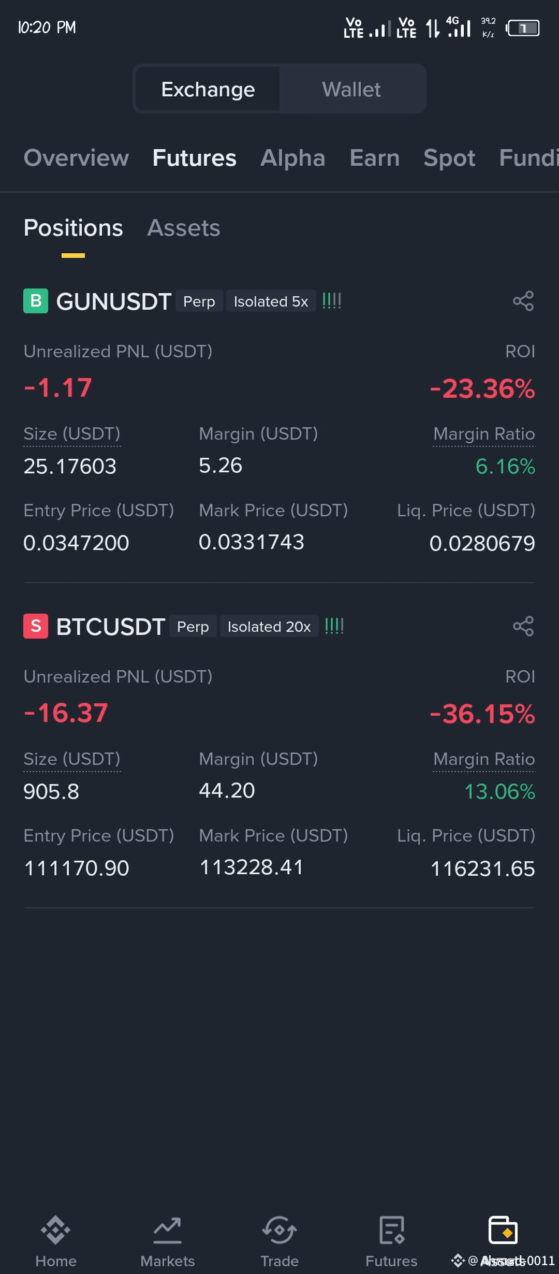The height and width of the screenshot is (1274, 559).
Task: Tap the BTCUSDT Margin Ratio label
Action: coord(484,759)
